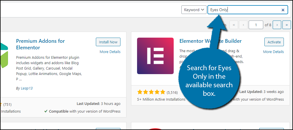293x130 pixels.
Task: Click the Elementor five-star rating
Action: pos(151,92)
